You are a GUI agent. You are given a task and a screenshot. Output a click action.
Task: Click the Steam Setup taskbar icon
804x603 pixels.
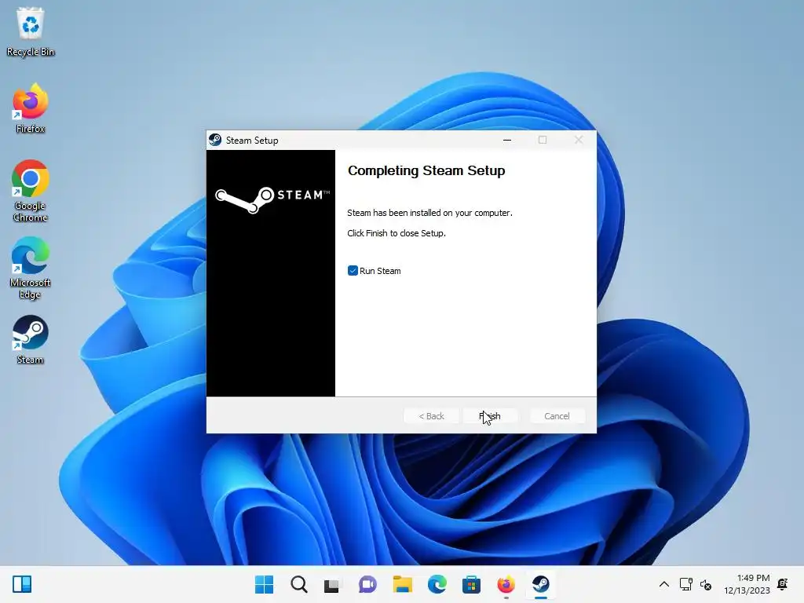[540, 584]
